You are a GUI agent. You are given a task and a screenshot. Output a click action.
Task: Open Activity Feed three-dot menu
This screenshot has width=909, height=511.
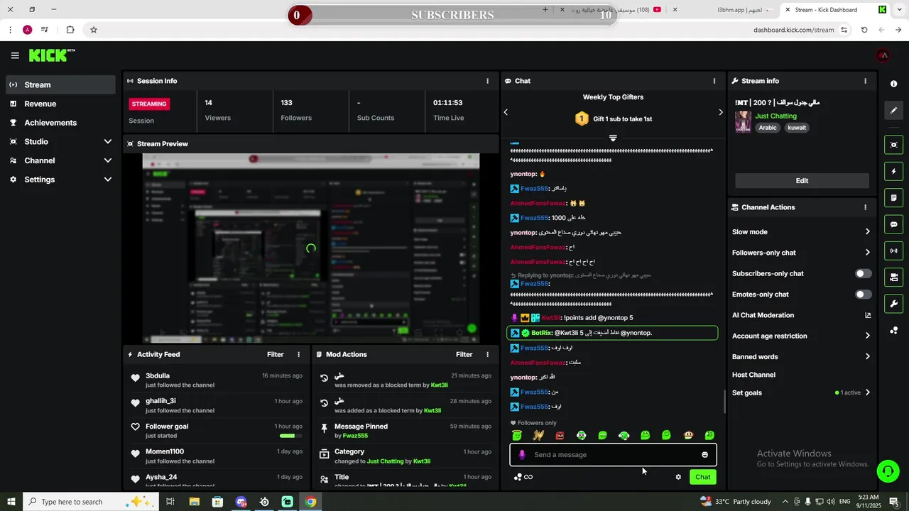(298, 354)
